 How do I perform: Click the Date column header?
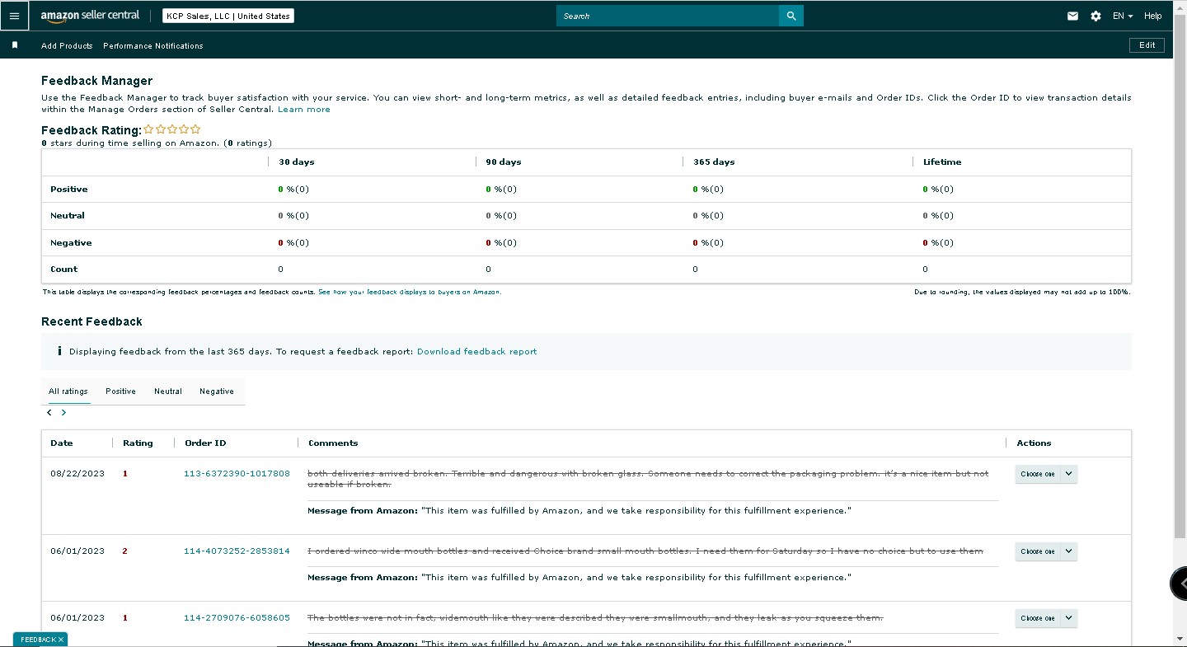tap(62, 443)
